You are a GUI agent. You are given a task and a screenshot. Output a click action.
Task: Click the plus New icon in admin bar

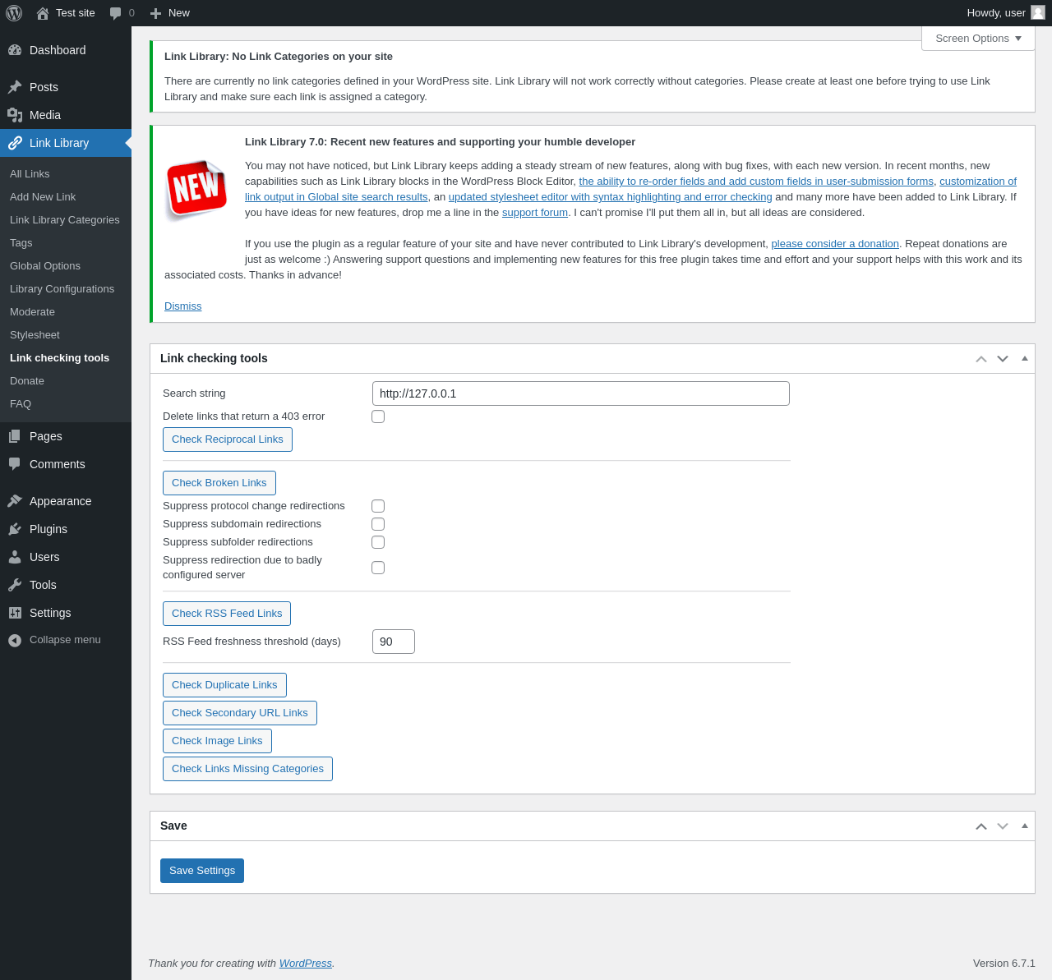coord(155,13)
